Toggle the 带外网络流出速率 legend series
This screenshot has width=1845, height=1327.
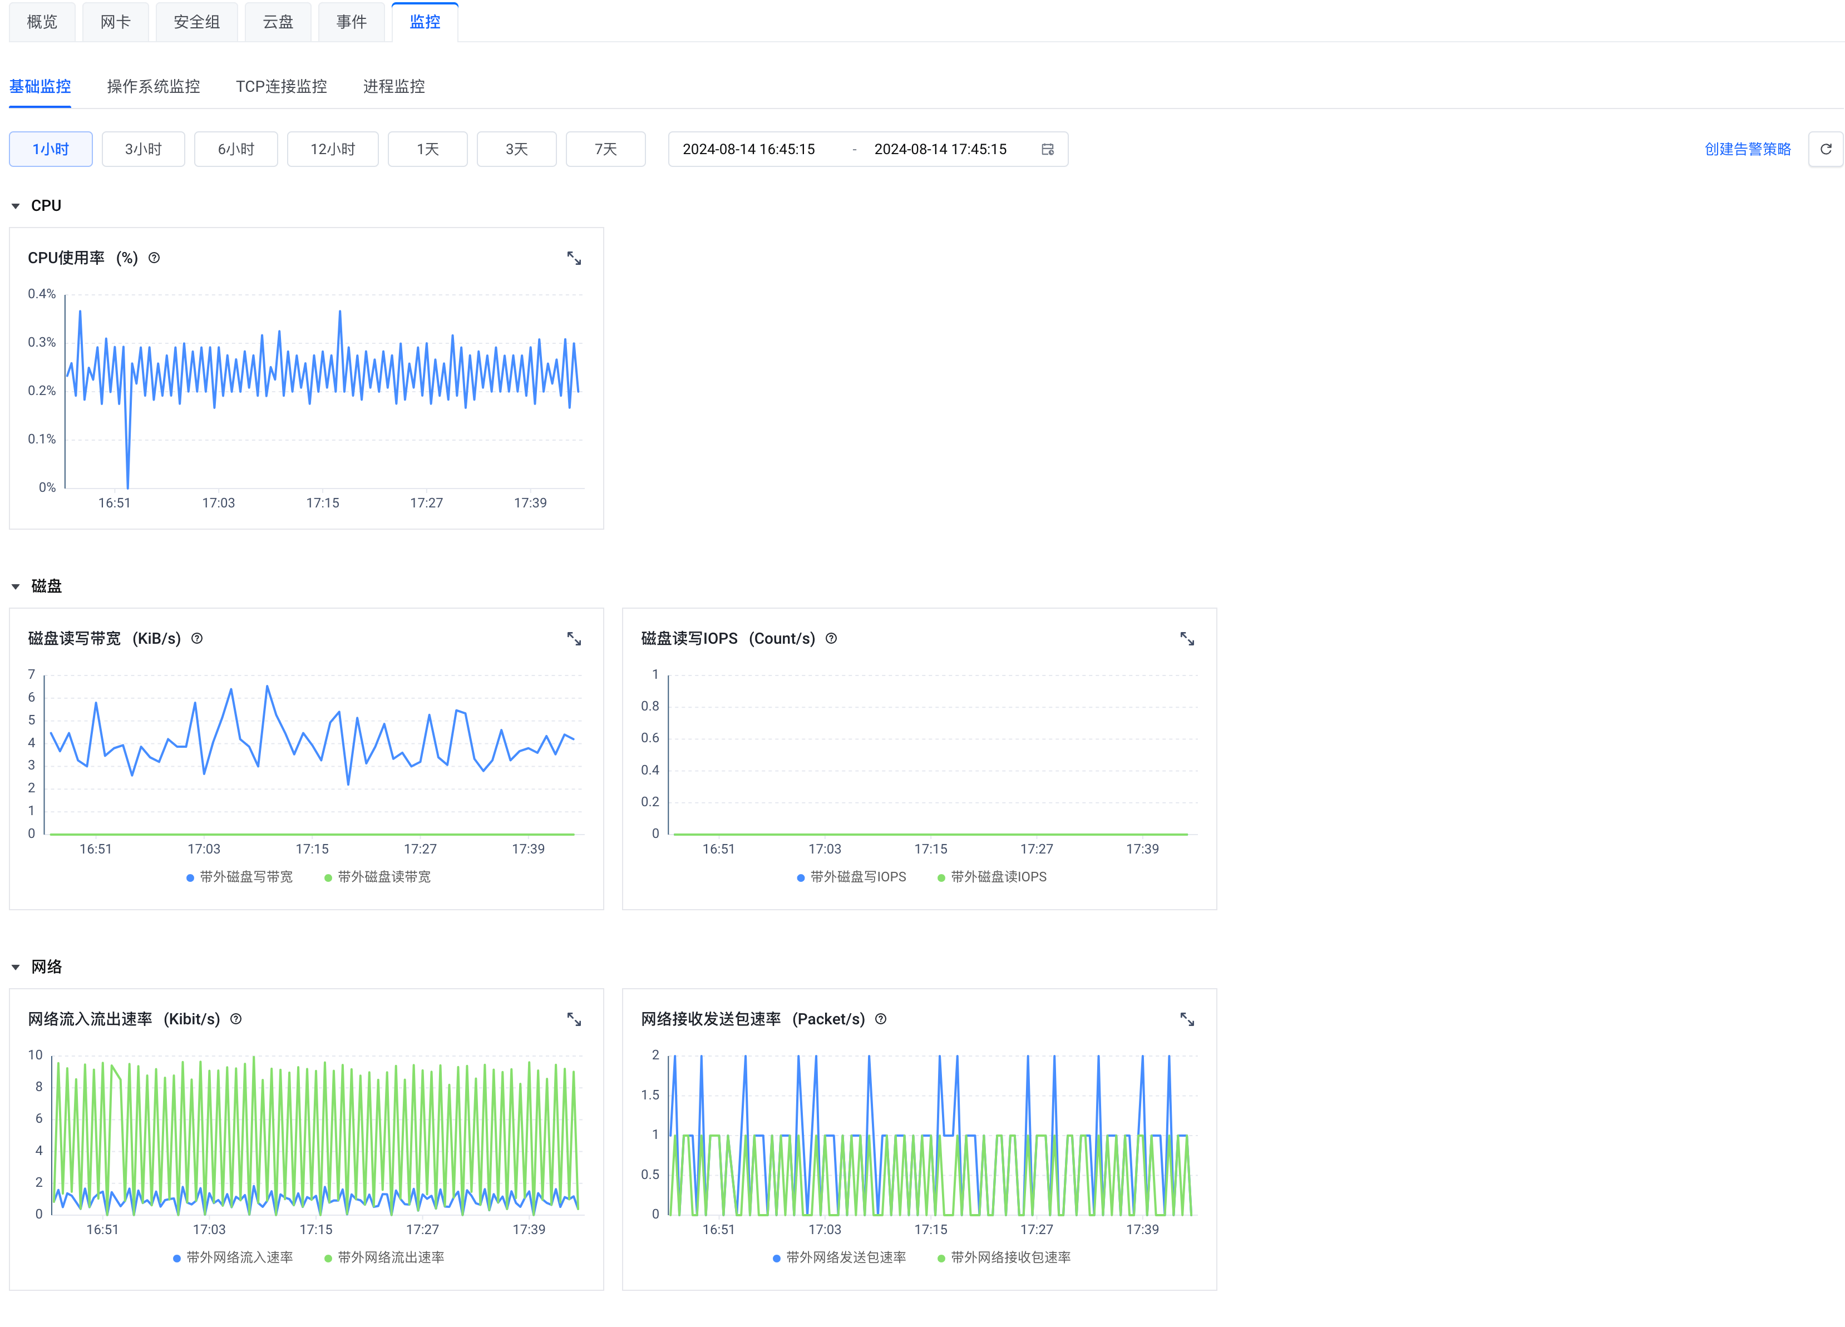(384, 1258)
